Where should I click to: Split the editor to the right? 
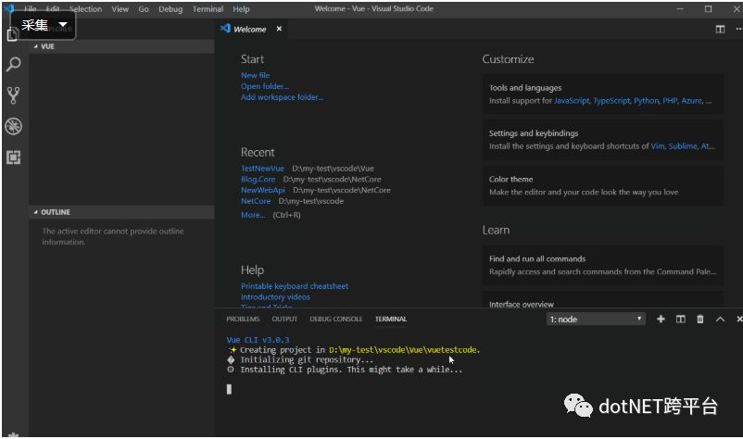pos(720,30)
